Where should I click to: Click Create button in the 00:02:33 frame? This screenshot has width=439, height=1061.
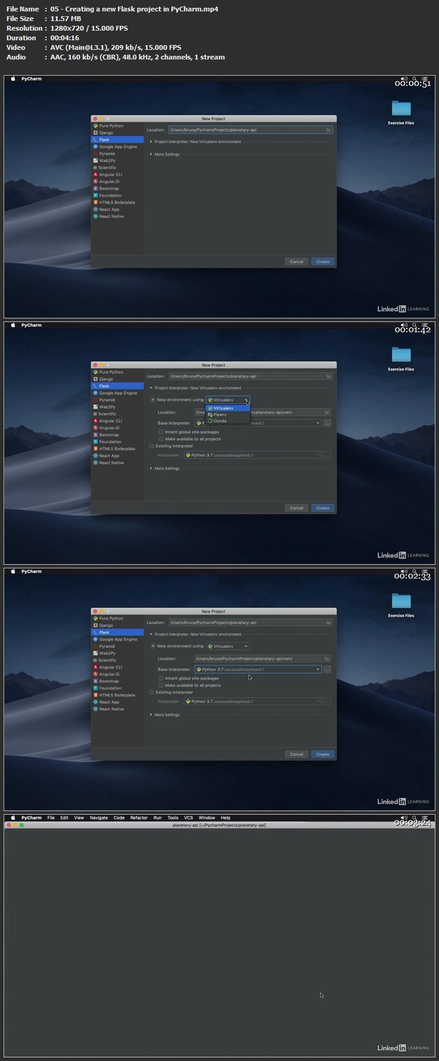323,755
